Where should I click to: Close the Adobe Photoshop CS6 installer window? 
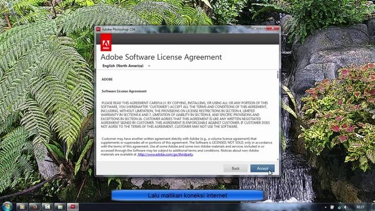[x=273, y=29]
